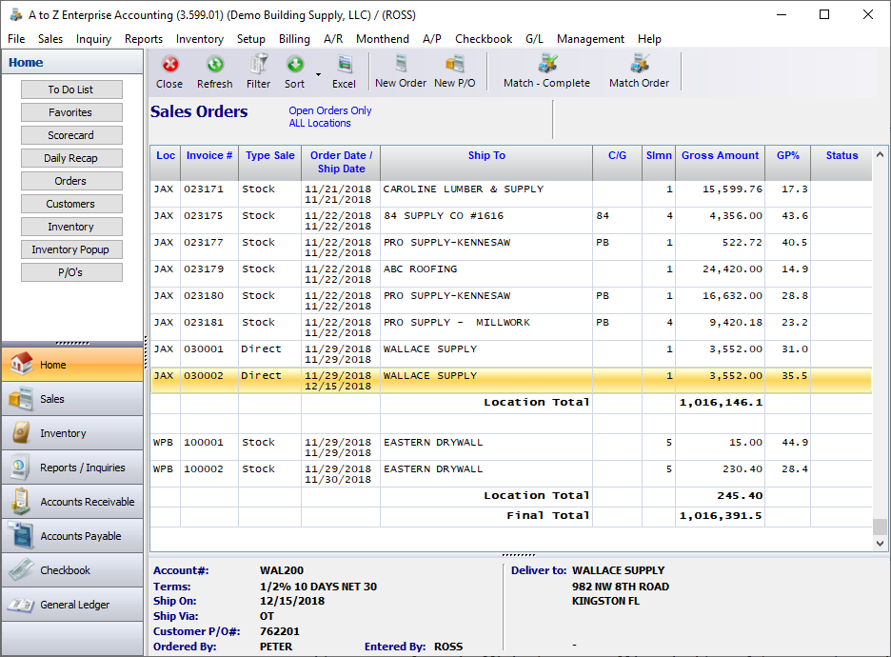The width and height of the screenshot is (891, 657).
Task: Refresh the sales orders list
Action: click(214, 71)
